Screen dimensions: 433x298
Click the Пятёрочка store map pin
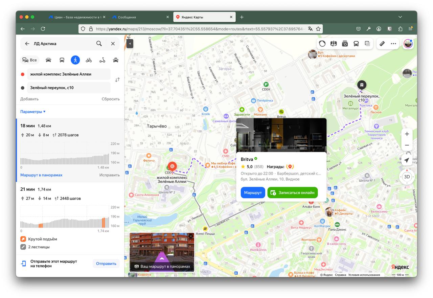[x=253, y=100]
